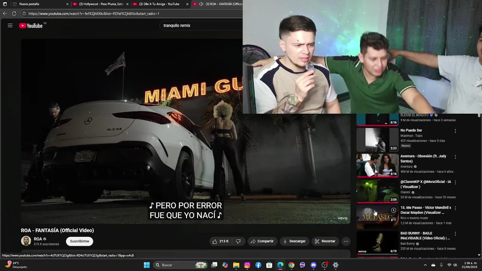The height and width of the screenshot is (271, 482).
Task: Open ClarentKP IA Visualizer thumbnail
Action: 377,191
